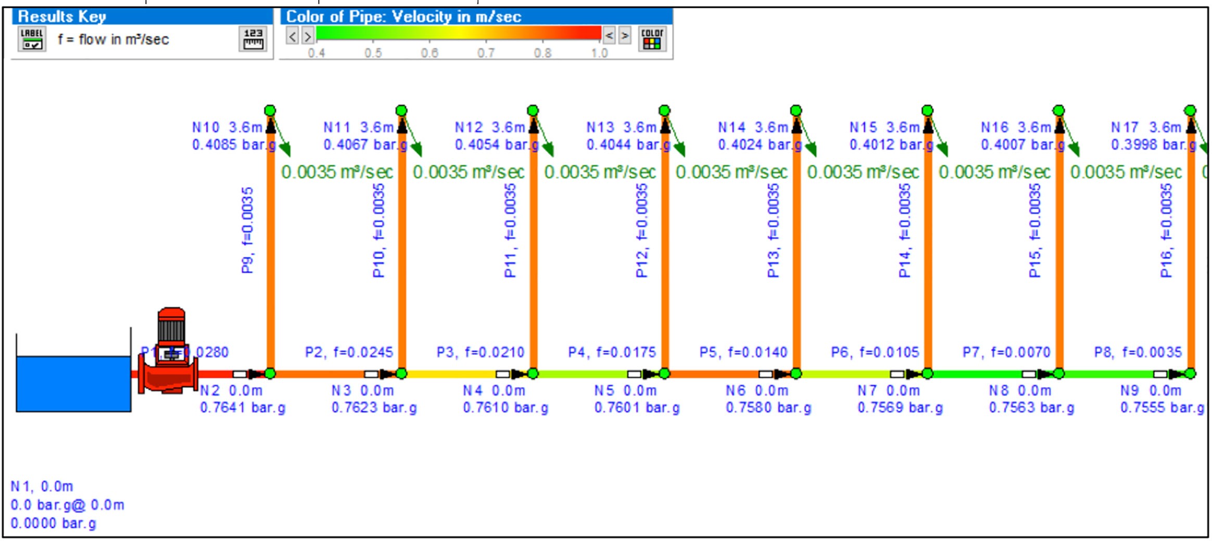Click the label 'P6, f=0.0105'
1212x541 pixels.
pyautogui.click(x=875, y=353)
